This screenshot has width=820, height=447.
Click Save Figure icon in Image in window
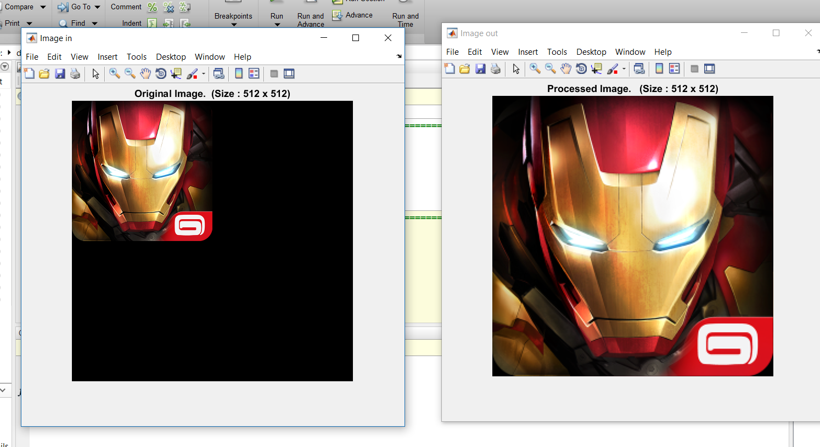(x=60, y=73)
